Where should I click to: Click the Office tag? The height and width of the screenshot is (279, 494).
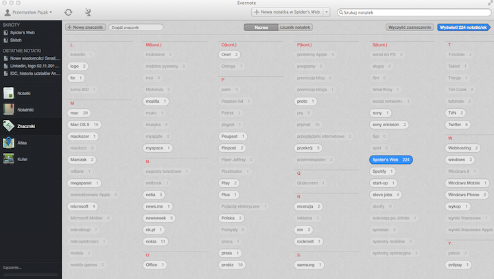(154, 265)
